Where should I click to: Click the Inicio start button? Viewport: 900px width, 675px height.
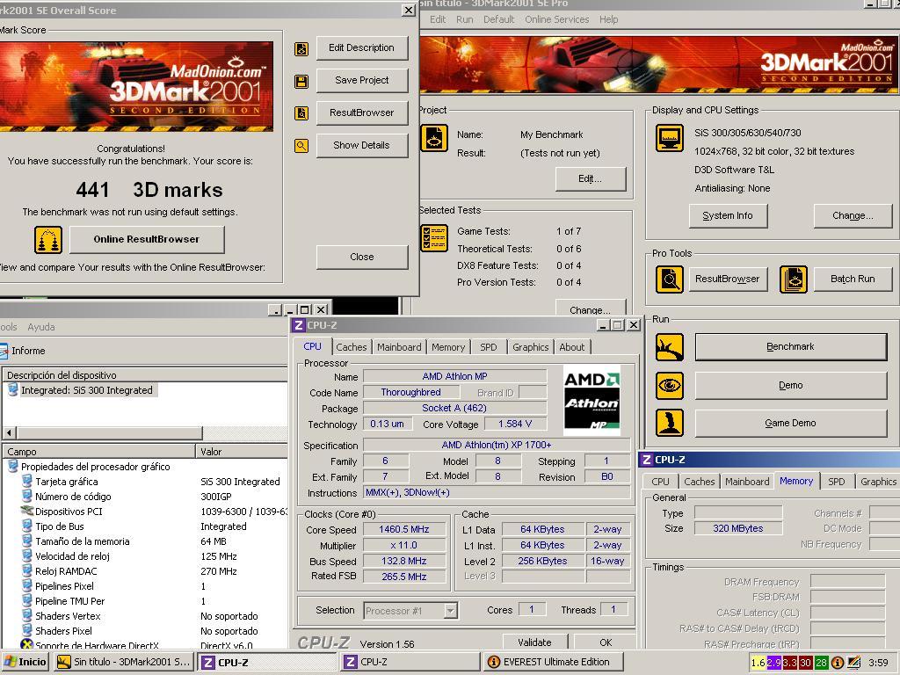coord(24,663)
